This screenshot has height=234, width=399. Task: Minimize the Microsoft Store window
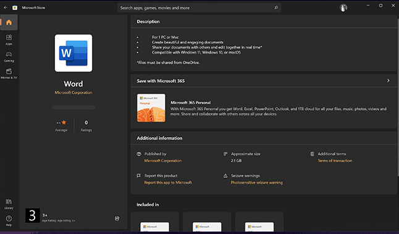pos(368,6)
